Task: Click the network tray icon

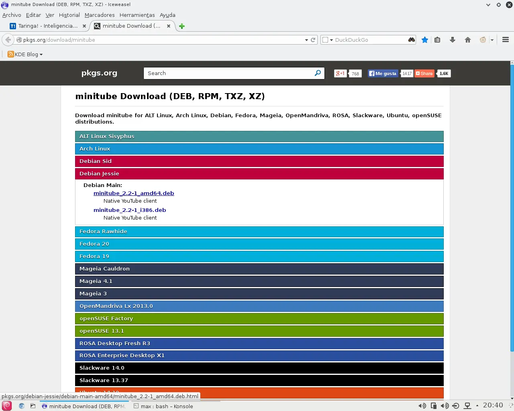Action: (x=467, y=406)
